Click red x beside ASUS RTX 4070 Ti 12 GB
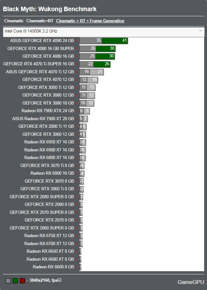Screen dimensions: 207x290 76,72
